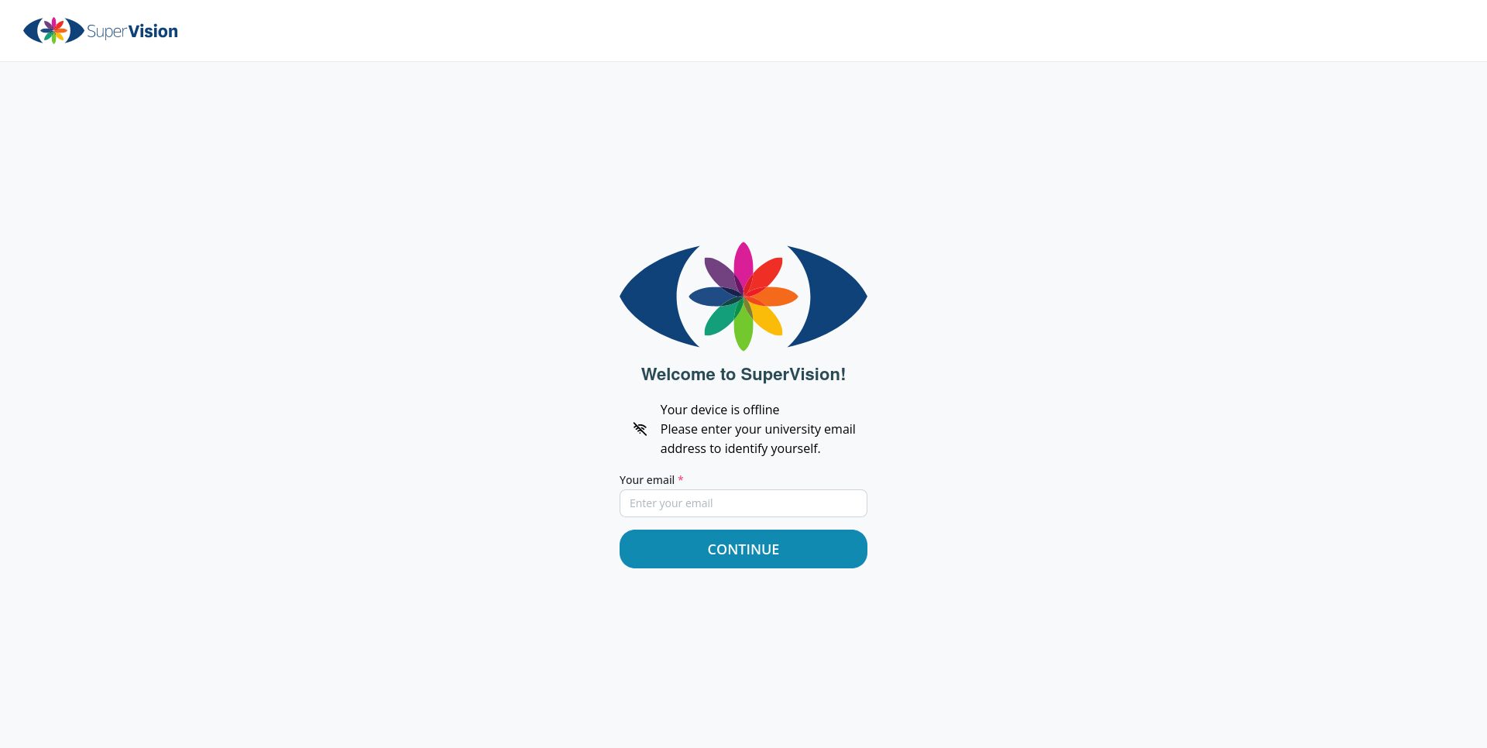Click the red upper-right petal of large logo
The width and height of the screenshot is (1487, 748).
[764, 276]
